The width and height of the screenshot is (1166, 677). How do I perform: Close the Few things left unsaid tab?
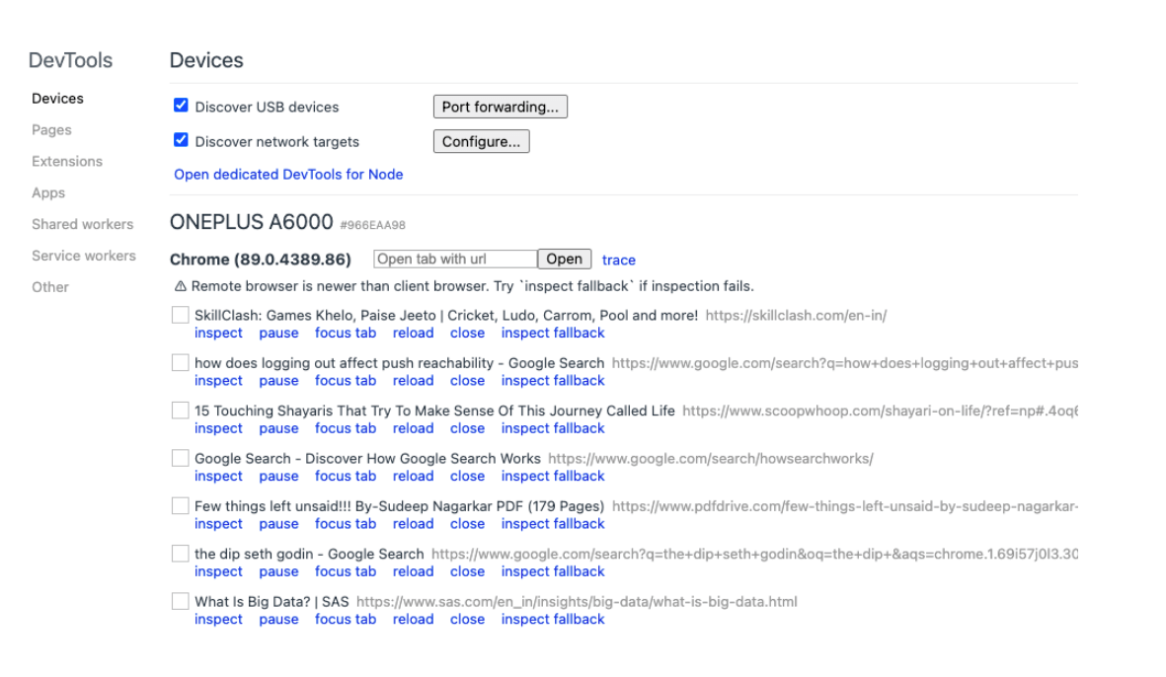coord(468,524)
